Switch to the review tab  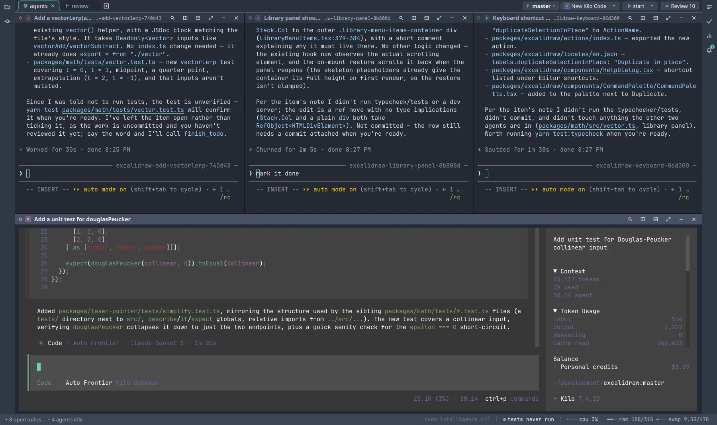77,6
